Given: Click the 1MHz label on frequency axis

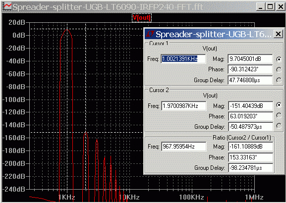Looking at the screenshot, I should click(x=254, y=197).
